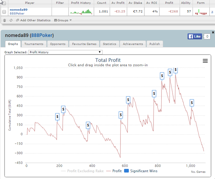Sort by the Count column header

pyautogui.click(x=102, y=3)
